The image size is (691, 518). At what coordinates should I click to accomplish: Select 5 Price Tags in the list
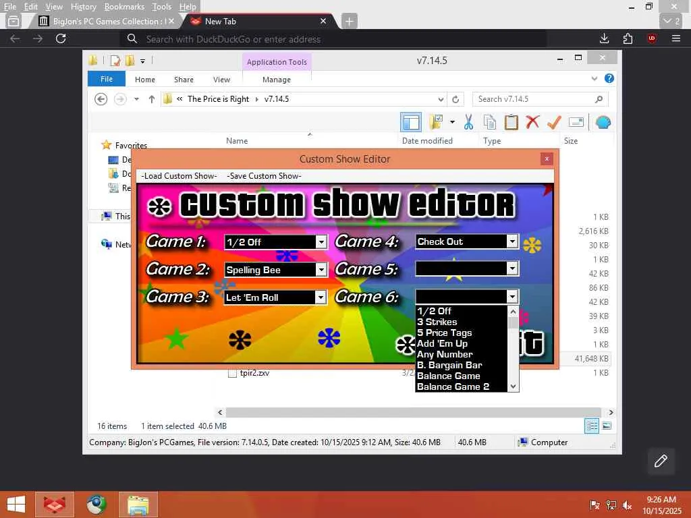[462, 333]
